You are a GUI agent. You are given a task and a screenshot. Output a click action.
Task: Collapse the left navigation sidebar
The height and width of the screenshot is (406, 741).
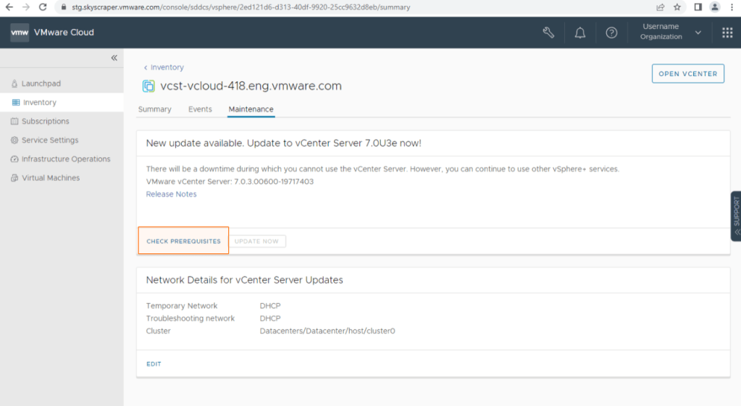(114, 58)
